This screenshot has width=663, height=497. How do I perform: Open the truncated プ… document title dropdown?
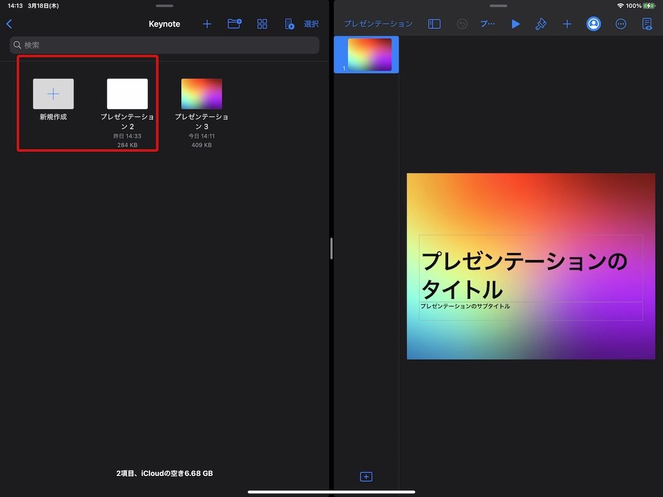click(487, 24)
